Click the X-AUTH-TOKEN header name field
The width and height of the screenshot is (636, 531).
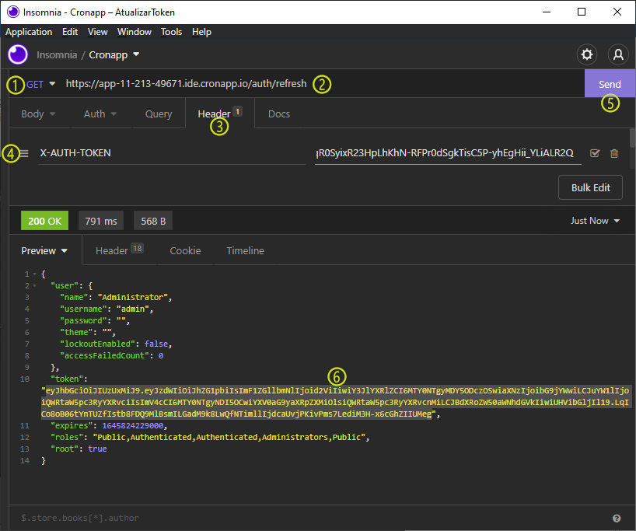point(172,153)
